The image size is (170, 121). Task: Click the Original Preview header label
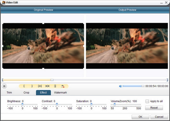tap(43, 10)
